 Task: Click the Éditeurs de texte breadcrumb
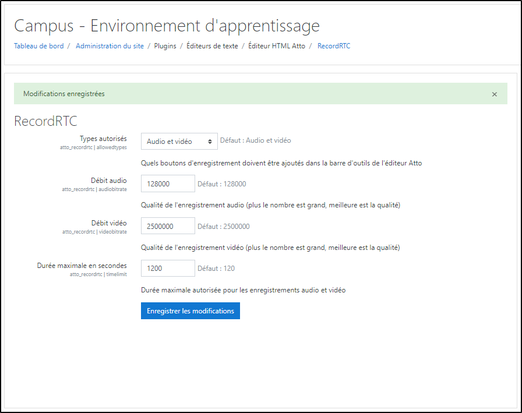click(212, 46)
